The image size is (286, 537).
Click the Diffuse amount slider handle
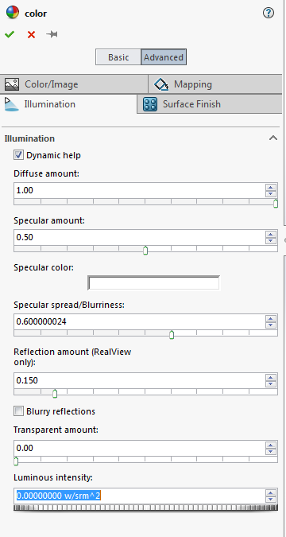[x=276, y=204]
